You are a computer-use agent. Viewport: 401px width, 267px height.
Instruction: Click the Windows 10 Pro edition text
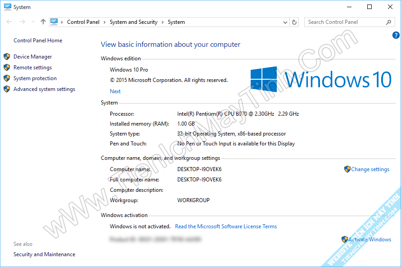(129, 69)
